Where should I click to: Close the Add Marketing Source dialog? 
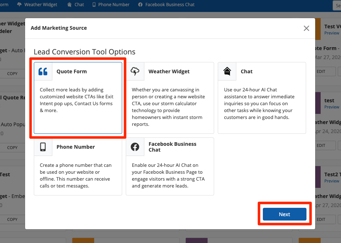pyautogui.click(x=306, y=28)
